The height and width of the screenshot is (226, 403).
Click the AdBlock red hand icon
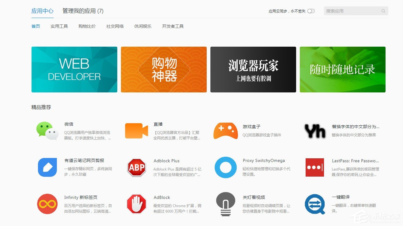[136, 204]
